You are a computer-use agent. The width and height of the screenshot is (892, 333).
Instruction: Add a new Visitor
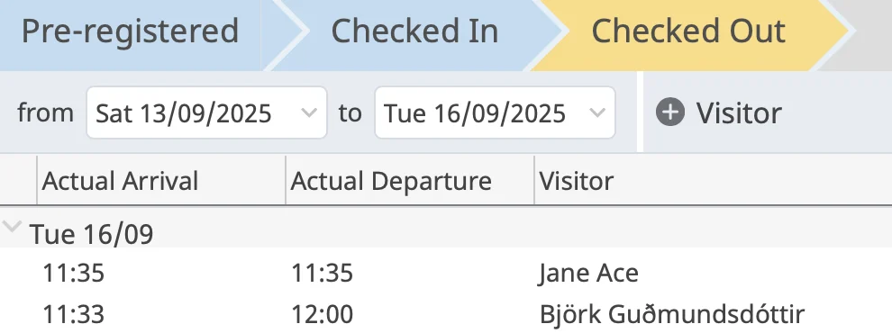pos(719,112)
